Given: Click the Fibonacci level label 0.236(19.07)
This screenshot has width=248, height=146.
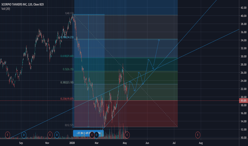Looking at the screenshot, I should 67,99.
